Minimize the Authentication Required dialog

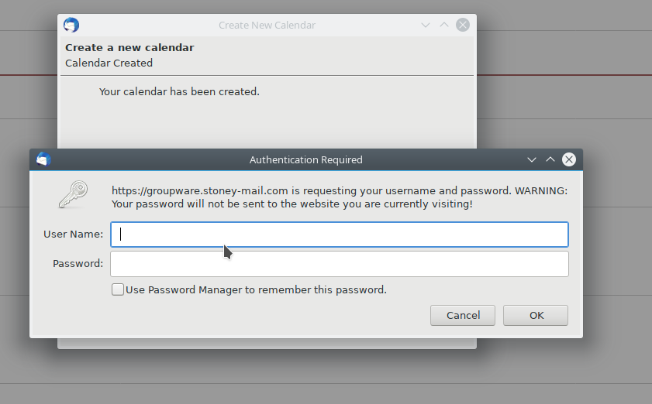coord(532,159)
